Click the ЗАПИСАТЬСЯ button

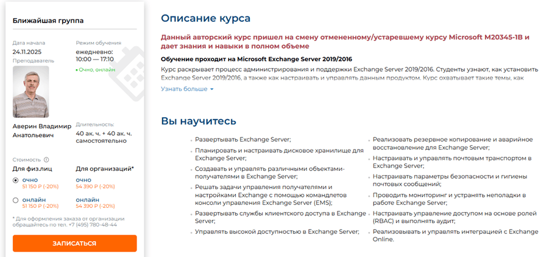click(x=74, y=243)
